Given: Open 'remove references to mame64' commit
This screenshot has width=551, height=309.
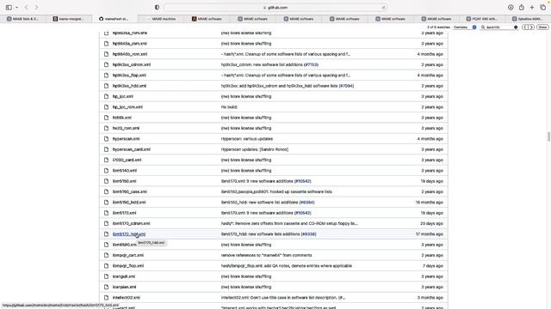Looking at the screenshot, I should [x=266, y=255].
